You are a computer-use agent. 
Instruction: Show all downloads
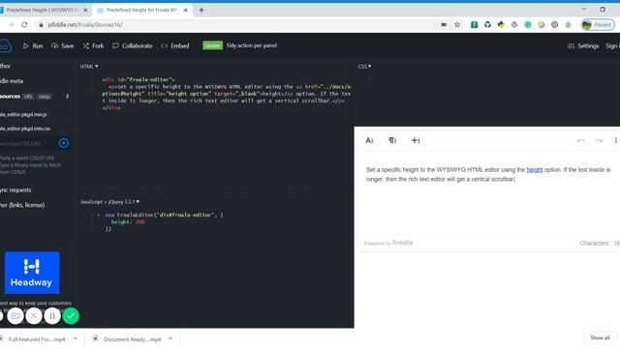(x=600, y=337)
